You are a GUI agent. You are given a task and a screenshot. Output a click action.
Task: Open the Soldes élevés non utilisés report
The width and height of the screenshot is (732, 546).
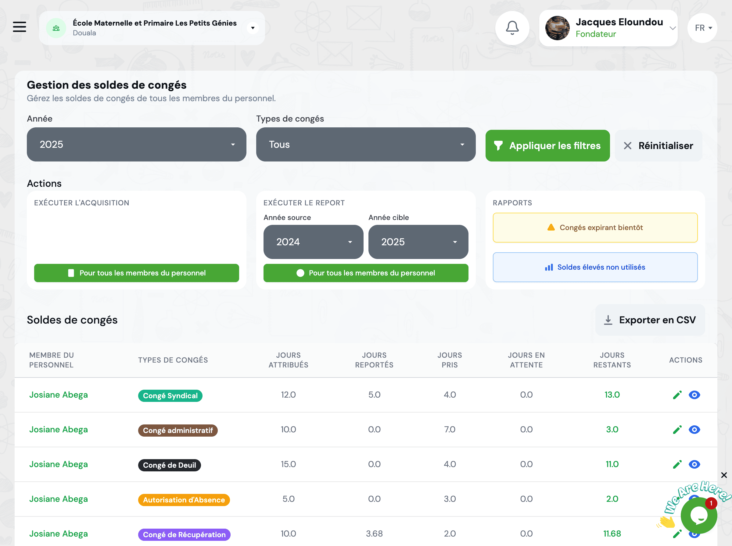point(595,267)
